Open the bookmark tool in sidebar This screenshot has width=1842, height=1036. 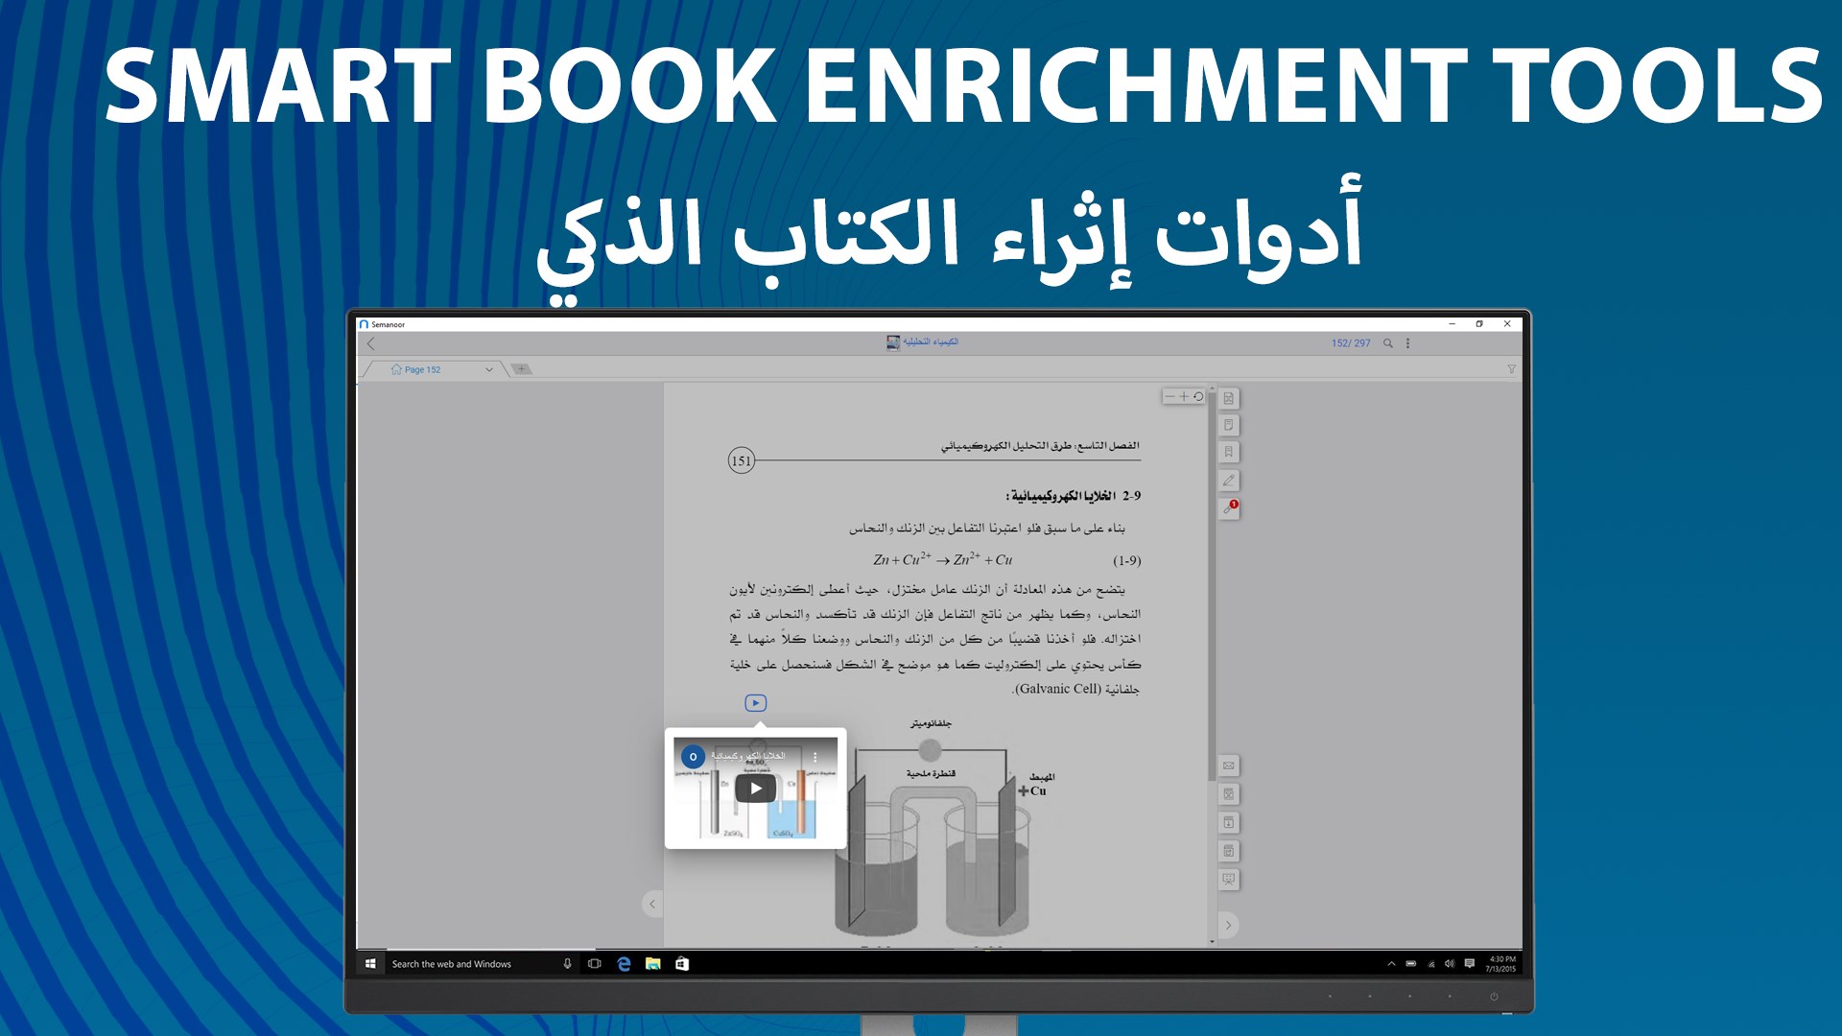pos(1228,452)
